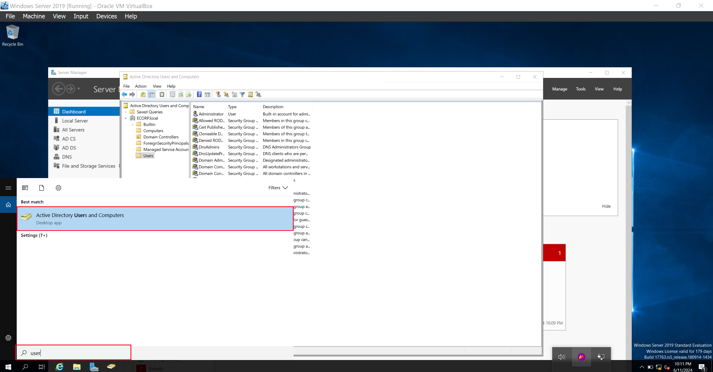This screenshot has width=713, height=372.
Task: Click Hide link in Server Manager welcome tile
Action: click(606, 206)
